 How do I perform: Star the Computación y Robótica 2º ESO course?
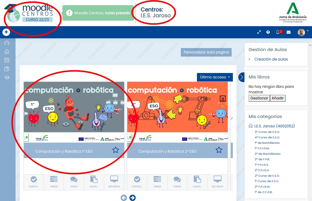pyautogui.click(x=219, y=150)
